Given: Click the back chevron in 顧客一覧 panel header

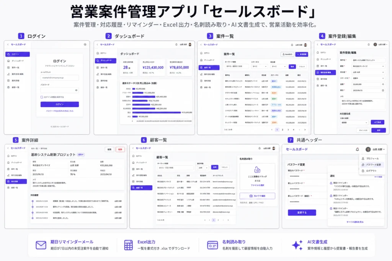Looking at the screenshot, I should 133,148.
